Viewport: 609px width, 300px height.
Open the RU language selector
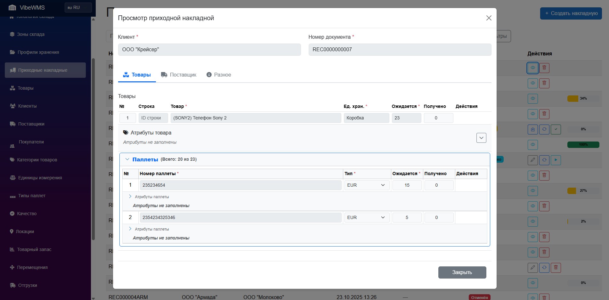pos(78,7)
